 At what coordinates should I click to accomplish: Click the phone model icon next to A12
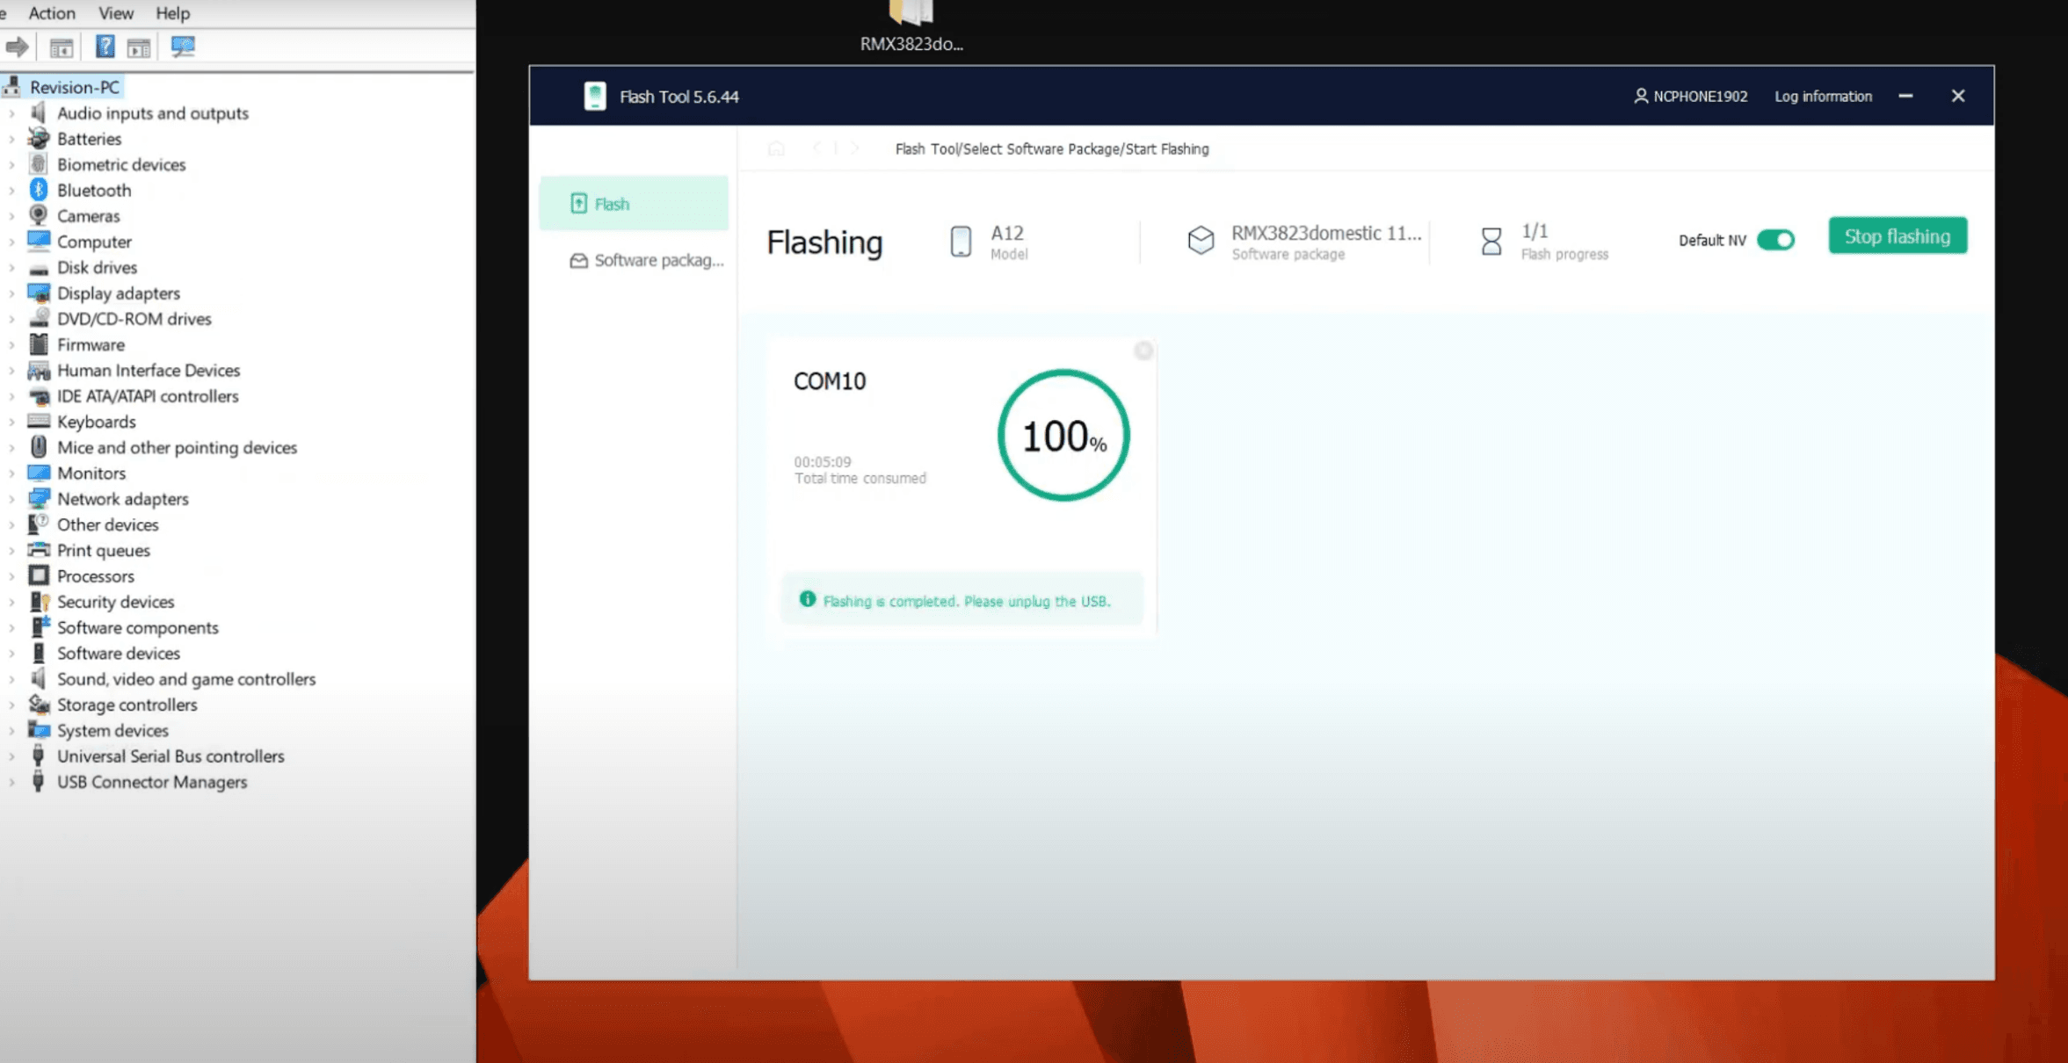click(x=961, y=241)
